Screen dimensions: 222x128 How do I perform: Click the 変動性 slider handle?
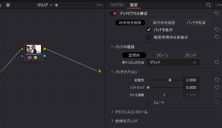tap(170, 80)
